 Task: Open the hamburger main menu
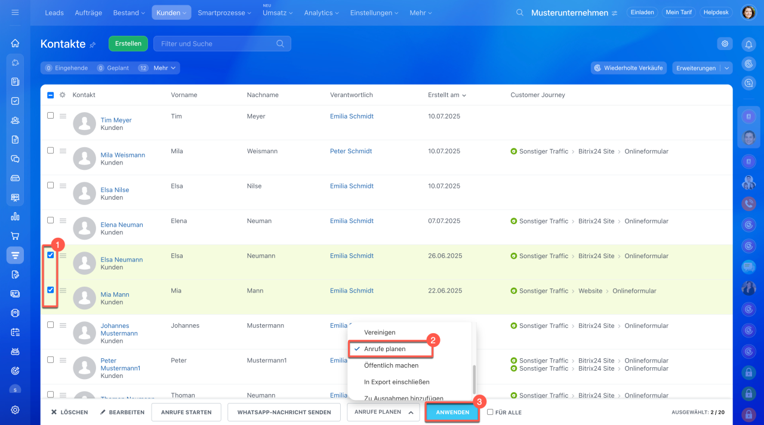[15, 13]
